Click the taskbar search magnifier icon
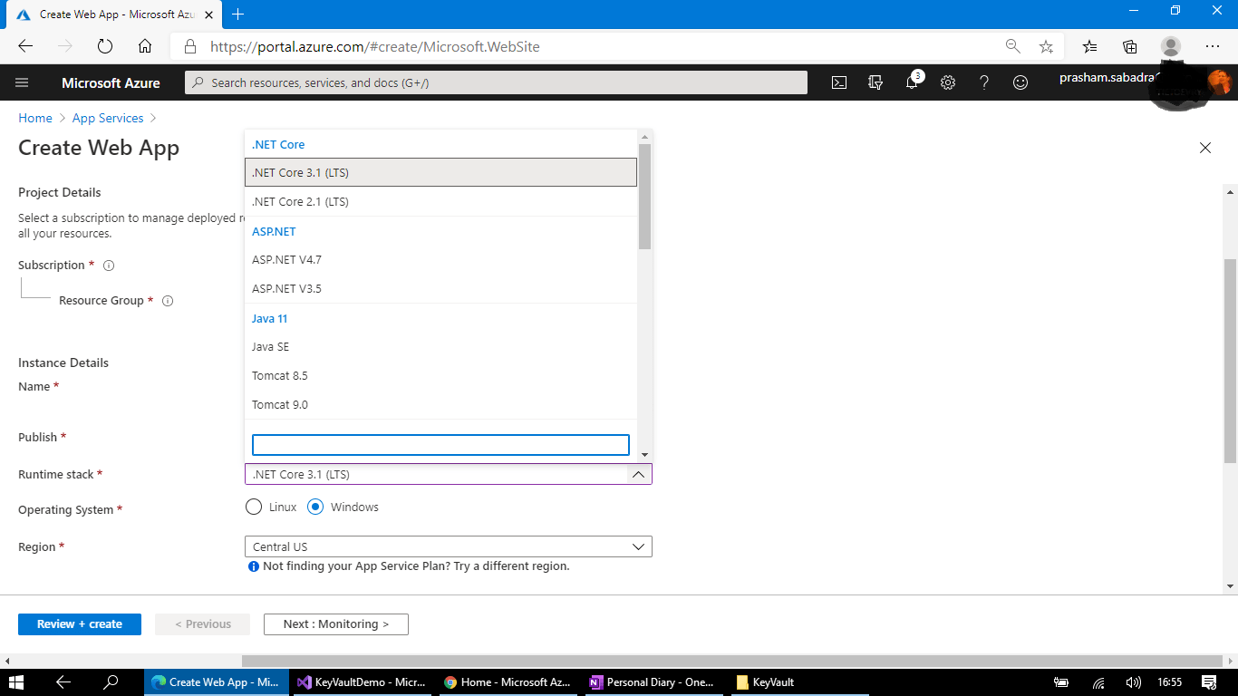The image size is (1238, 696). [x=111, y=682]
